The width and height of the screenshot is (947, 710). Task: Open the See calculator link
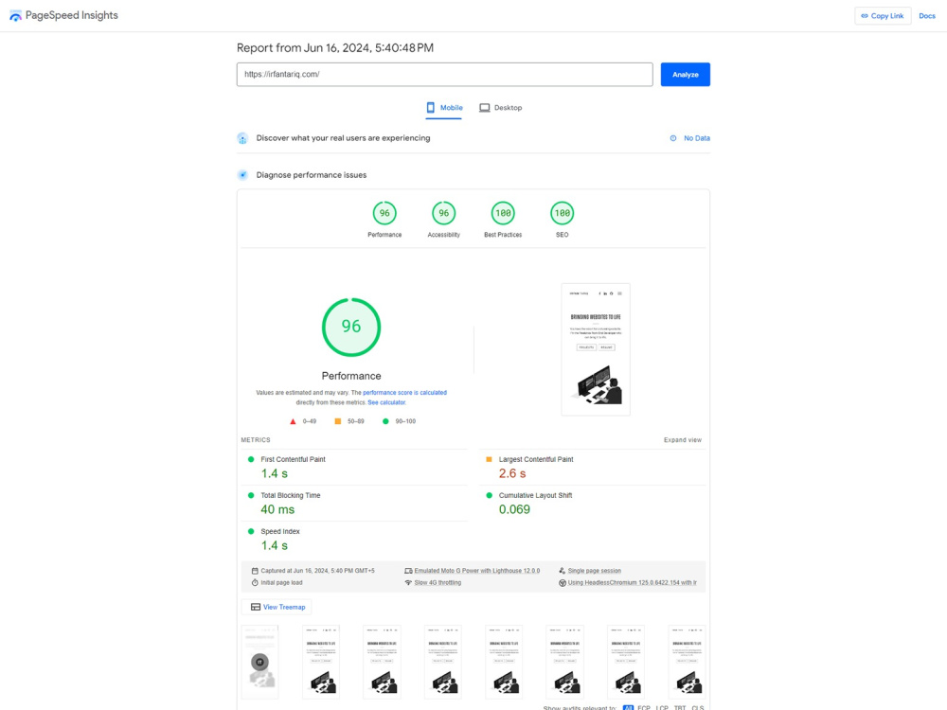[x=386, y=401]
